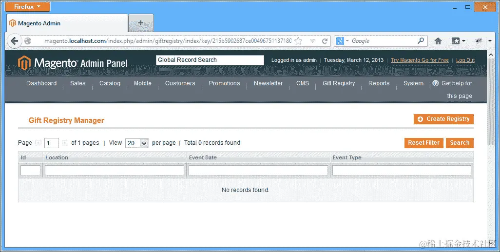The height and width of the screenshot is (252, 500).
Task: Open the URL history dropdown arrow
Action: (312, 41)
